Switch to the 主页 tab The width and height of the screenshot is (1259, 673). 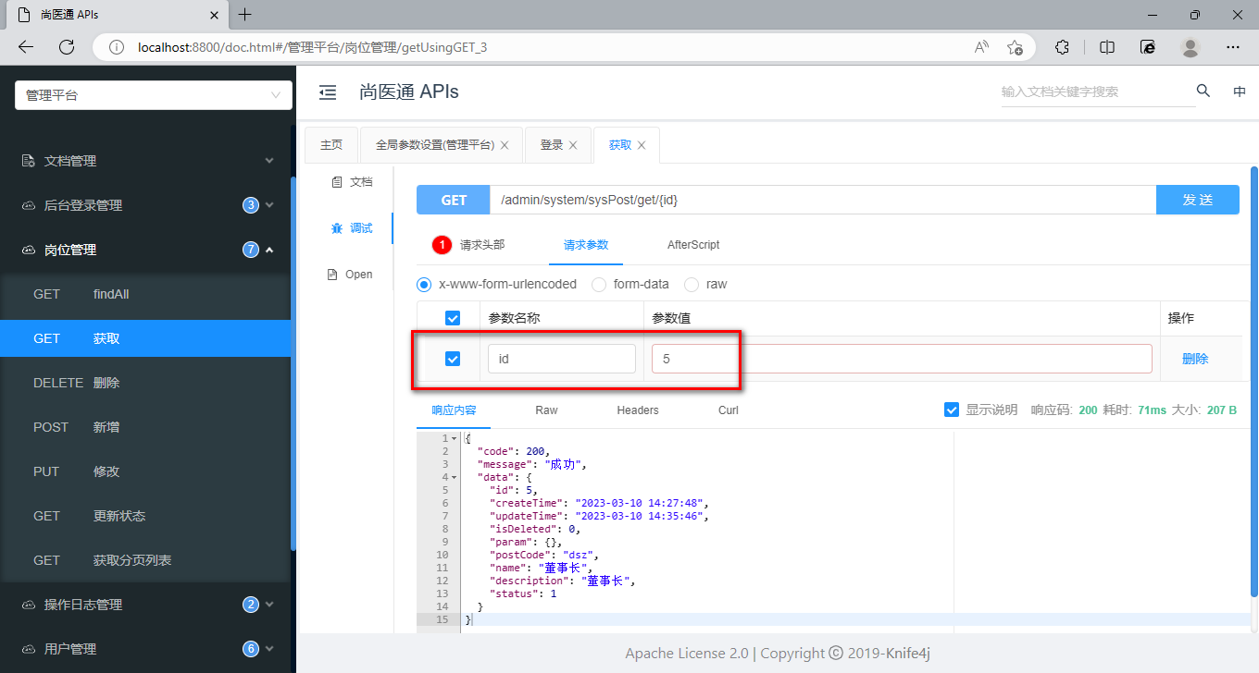331,145
